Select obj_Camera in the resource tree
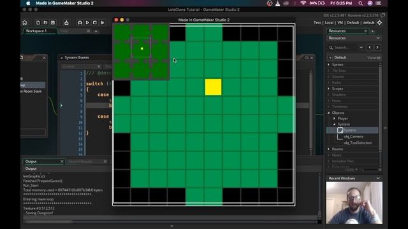This screenshot has width=408, height=229. (353, 137)
